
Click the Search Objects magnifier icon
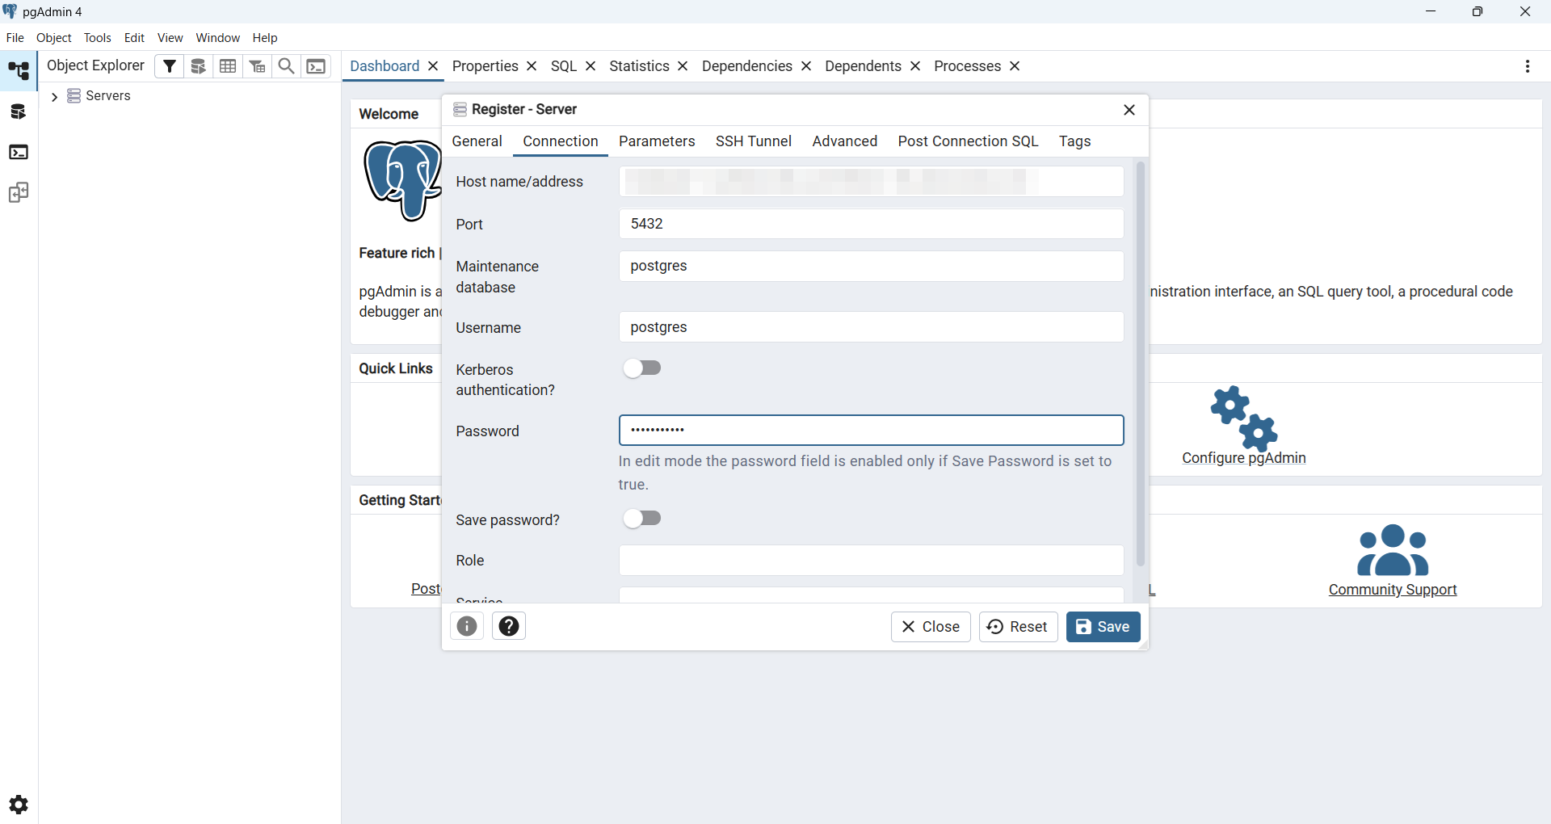[x=286, y=66]
